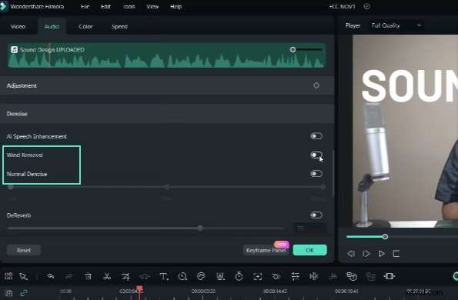Switch to the Audio tab
This screenshot has width=458, height=300.
pyautogui.click(x=52, y=27)
